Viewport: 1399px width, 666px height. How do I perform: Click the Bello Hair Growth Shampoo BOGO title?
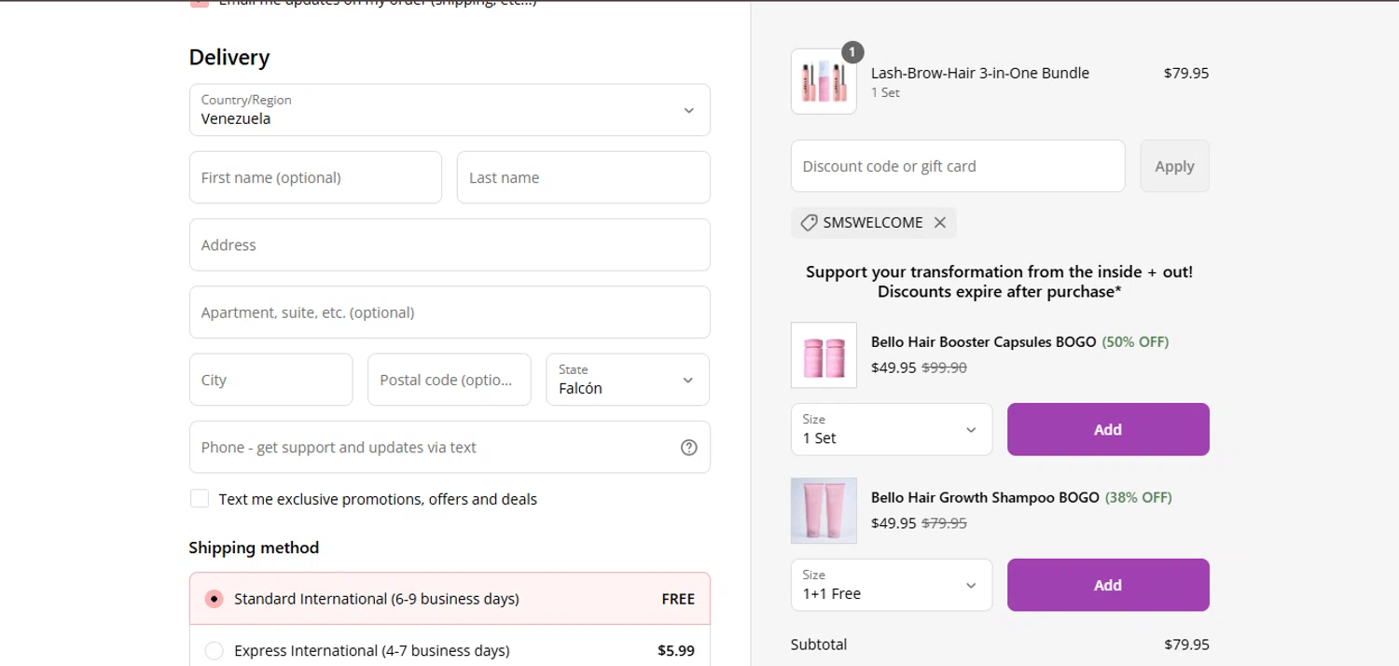(985, 497)
